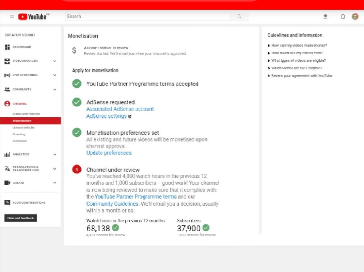Click the Analytics bar chart icon
The image size is (364, 272).
(7, 154)
